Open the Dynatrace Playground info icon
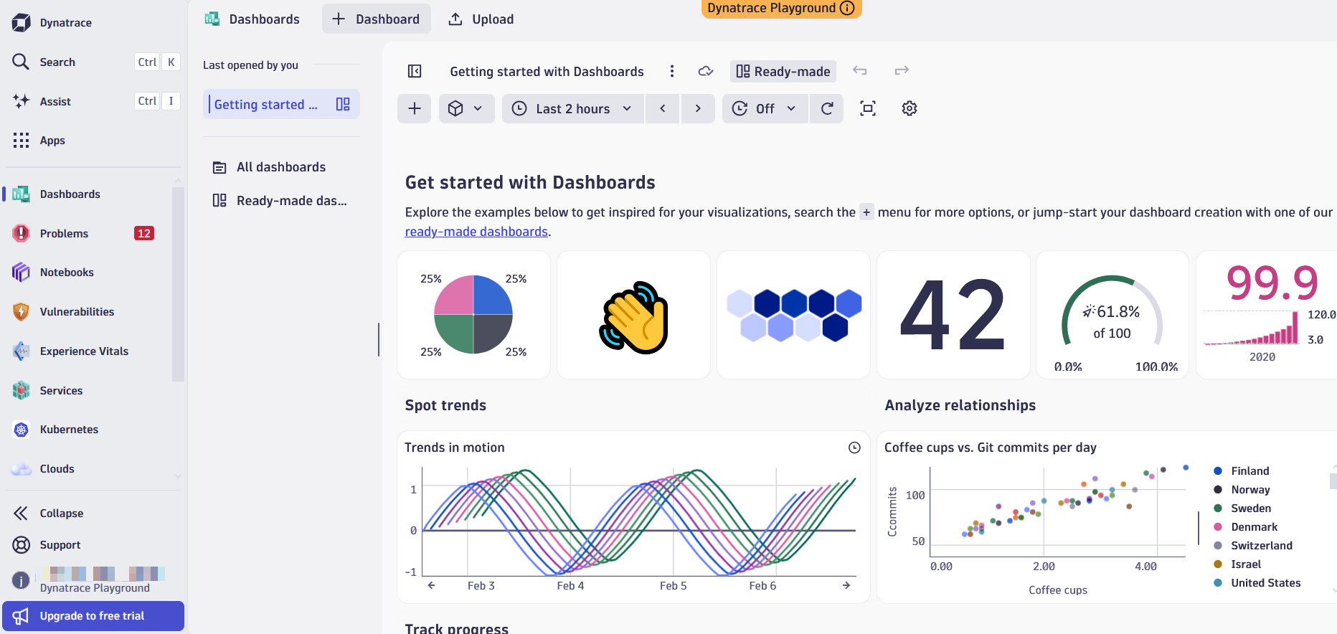This screenshot has height=634, width=1337. click(x=847, y=8)
